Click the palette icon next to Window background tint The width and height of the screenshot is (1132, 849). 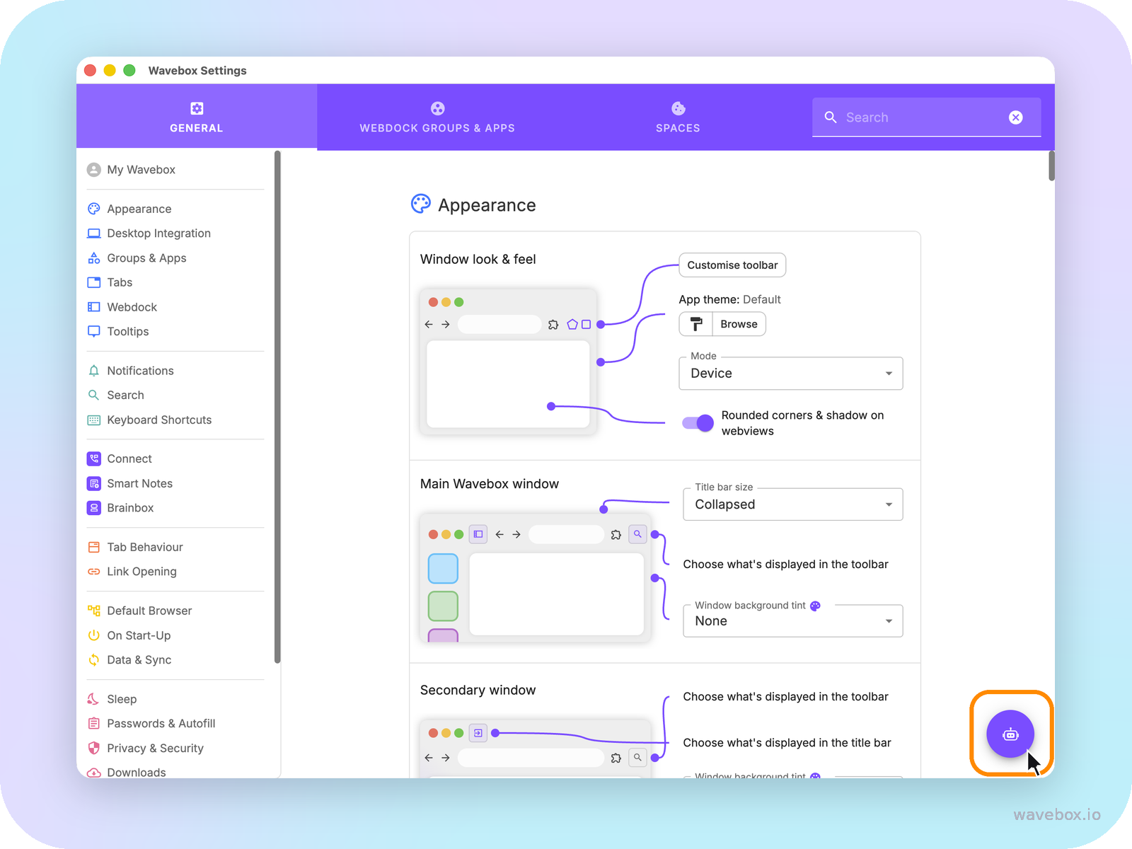pos(815,606)
